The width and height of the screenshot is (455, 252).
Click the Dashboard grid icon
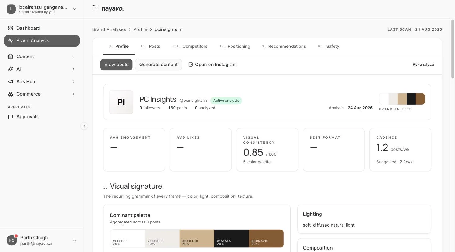11,28
